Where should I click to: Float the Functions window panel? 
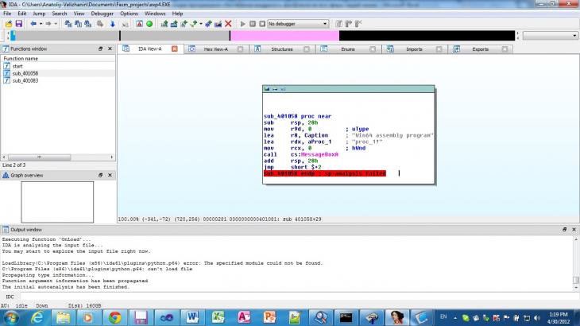(100, 49)
